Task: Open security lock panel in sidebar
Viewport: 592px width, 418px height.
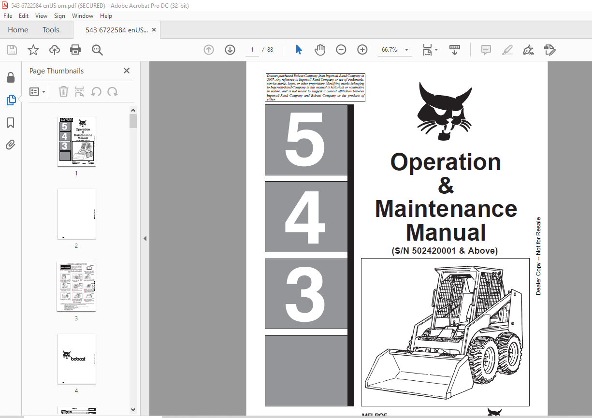Action: point(11,77)
